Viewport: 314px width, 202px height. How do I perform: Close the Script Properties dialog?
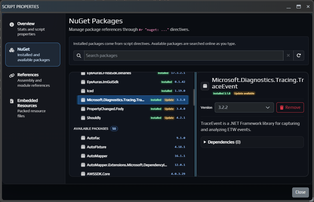[300, 192]
